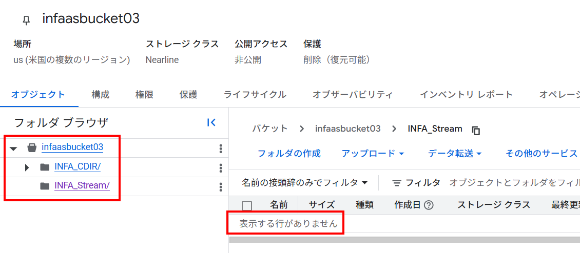Collapse the infaasbucket03 tree node arrow

[14, 149]
